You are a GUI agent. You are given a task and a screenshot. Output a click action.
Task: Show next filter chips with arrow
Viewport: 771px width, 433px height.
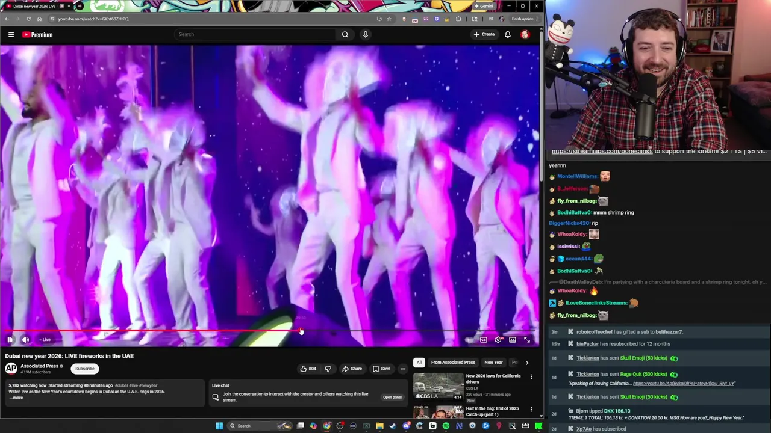tap(527, 363)
